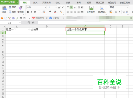Viewport: 133px width, 98px height.
Task: Align text to bottom
Action: pos(75,7)
